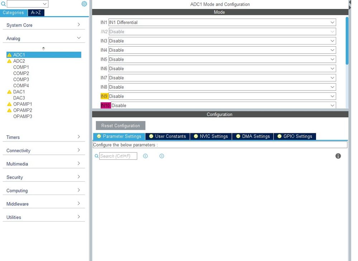The height and width of the screenshot is (261, 358).
Task: Go to the previous search result arrow
Action: (x=145, y=156)
